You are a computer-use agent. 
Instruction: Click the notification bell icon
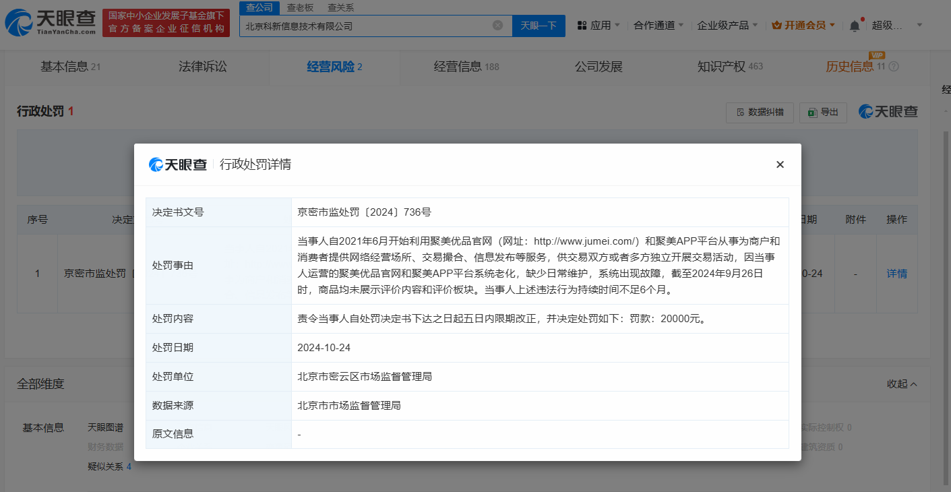click(855, 26)
